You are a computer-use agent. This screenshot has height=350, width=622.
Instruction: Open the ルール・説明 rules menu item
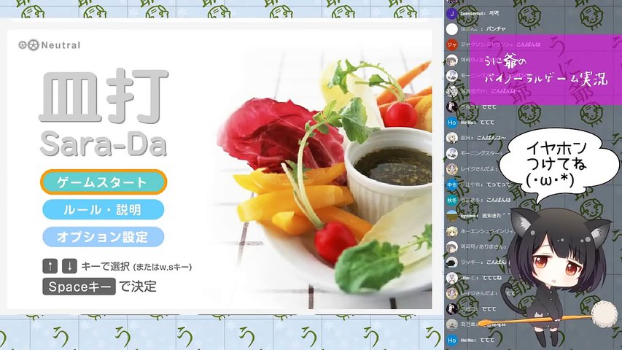[x=104, y=209]
